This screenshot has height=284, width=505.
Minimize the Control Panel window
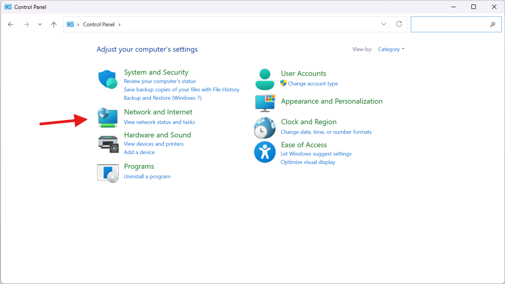point(453,7)
